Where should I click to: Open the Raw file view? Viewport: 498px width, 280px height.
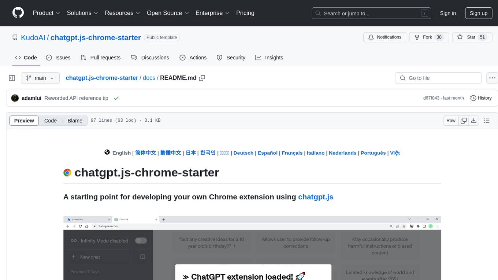(x=451, y=121)
